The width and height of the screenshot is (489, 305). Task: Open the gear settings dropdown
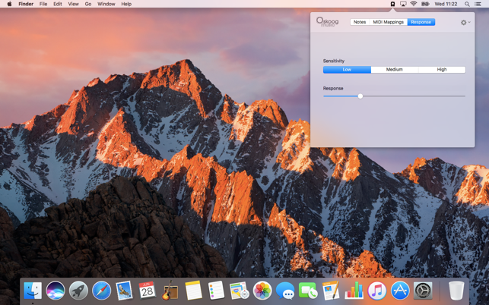click(x=465, y=23)
